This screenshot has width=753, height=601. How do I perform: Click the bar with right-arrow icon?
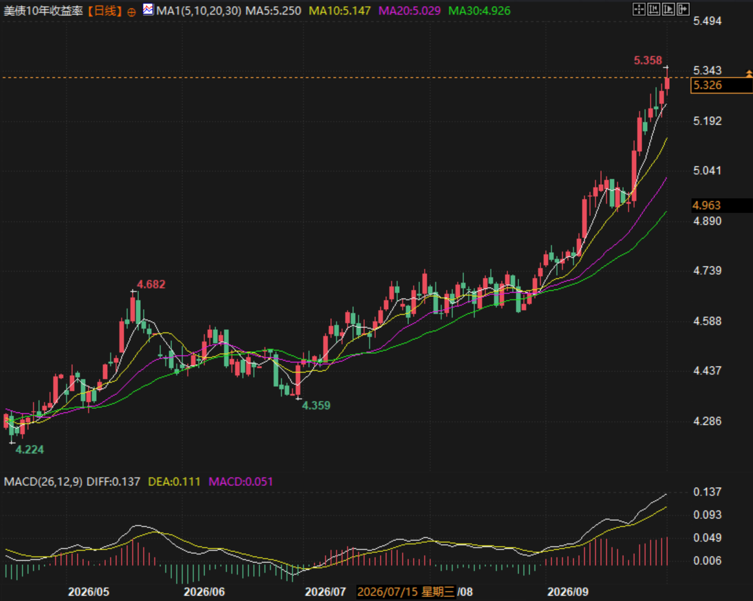(683, 9)
